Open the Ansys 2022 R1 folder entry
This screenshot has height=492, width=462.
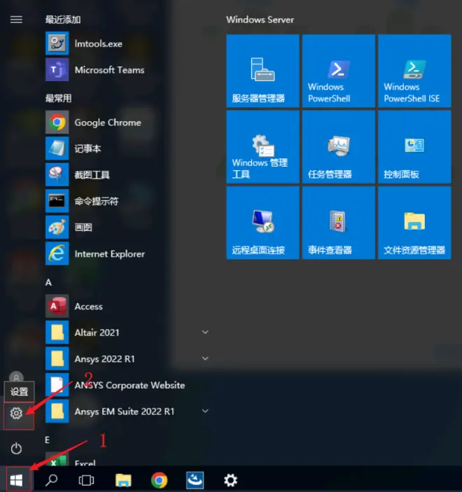(x=127, y=358)
